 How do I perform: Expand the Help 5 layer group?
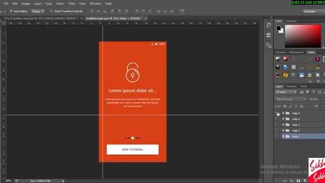pyautogui.click(x=283, y=113)
